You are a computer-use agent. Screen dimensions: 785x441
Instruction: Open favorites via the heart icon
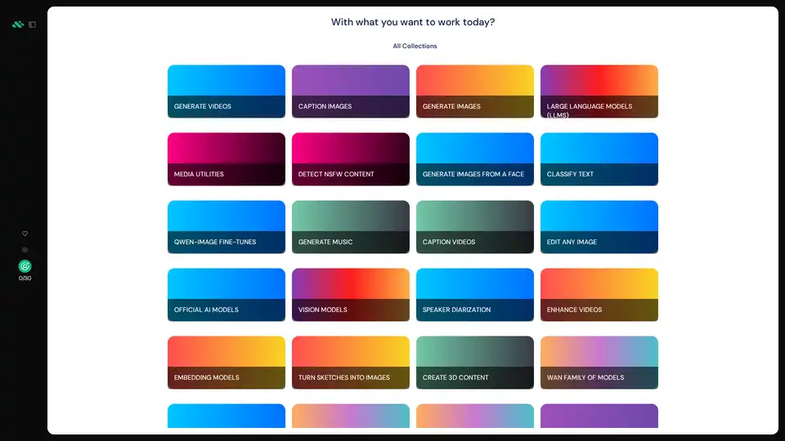click(25, 234)
